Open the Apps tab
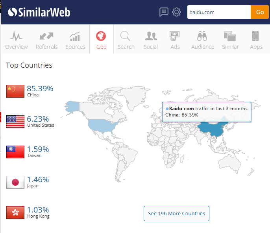The height and width of the screenshot is (233, 270). tap(256, 40)
